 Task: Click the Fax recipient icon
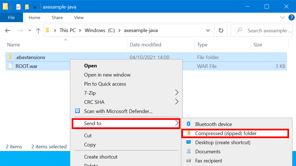189,160
